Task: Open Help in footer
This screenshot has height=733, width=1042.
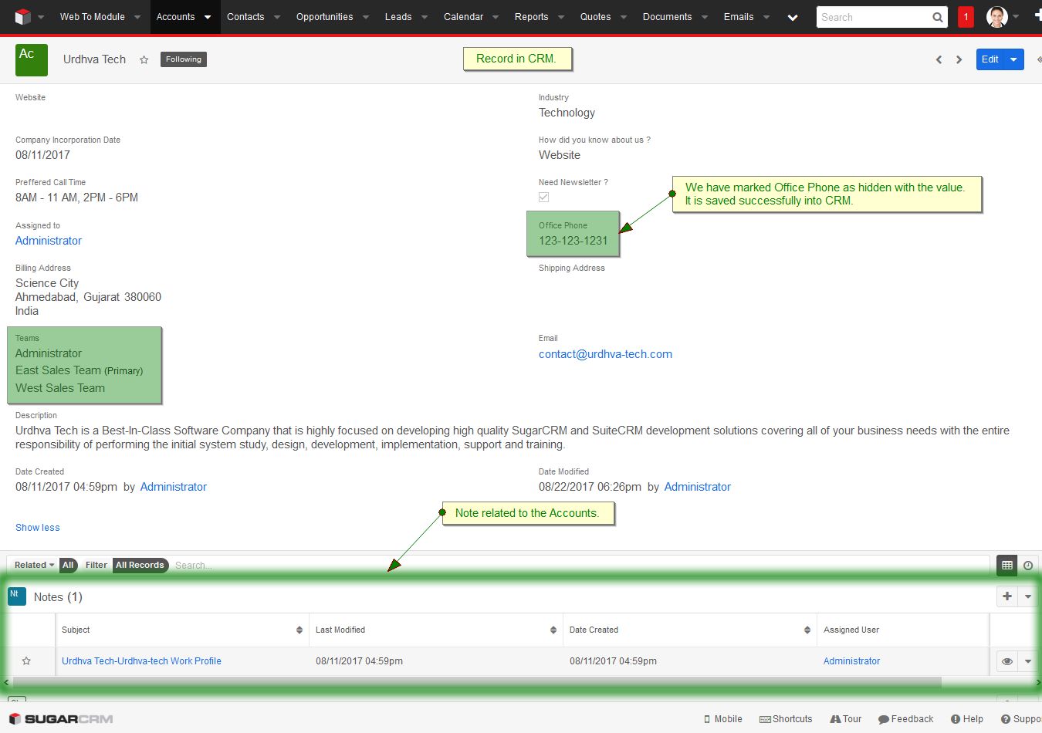Action: click(x=967, y=719)
